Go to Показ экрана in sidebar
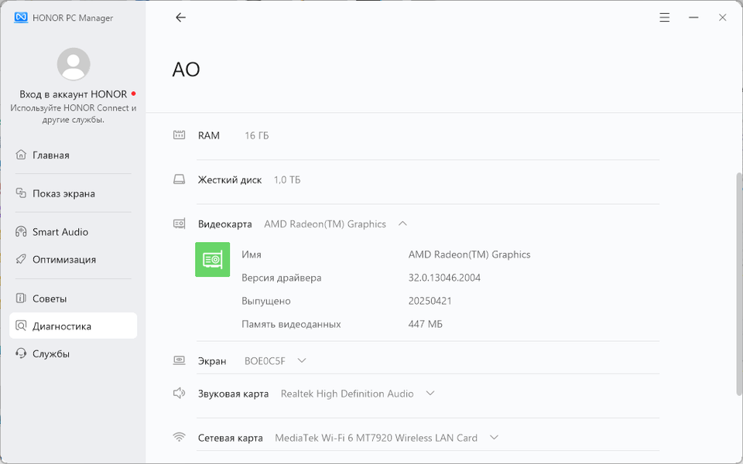This screenshot has width=743, height=464. [63, 194]
